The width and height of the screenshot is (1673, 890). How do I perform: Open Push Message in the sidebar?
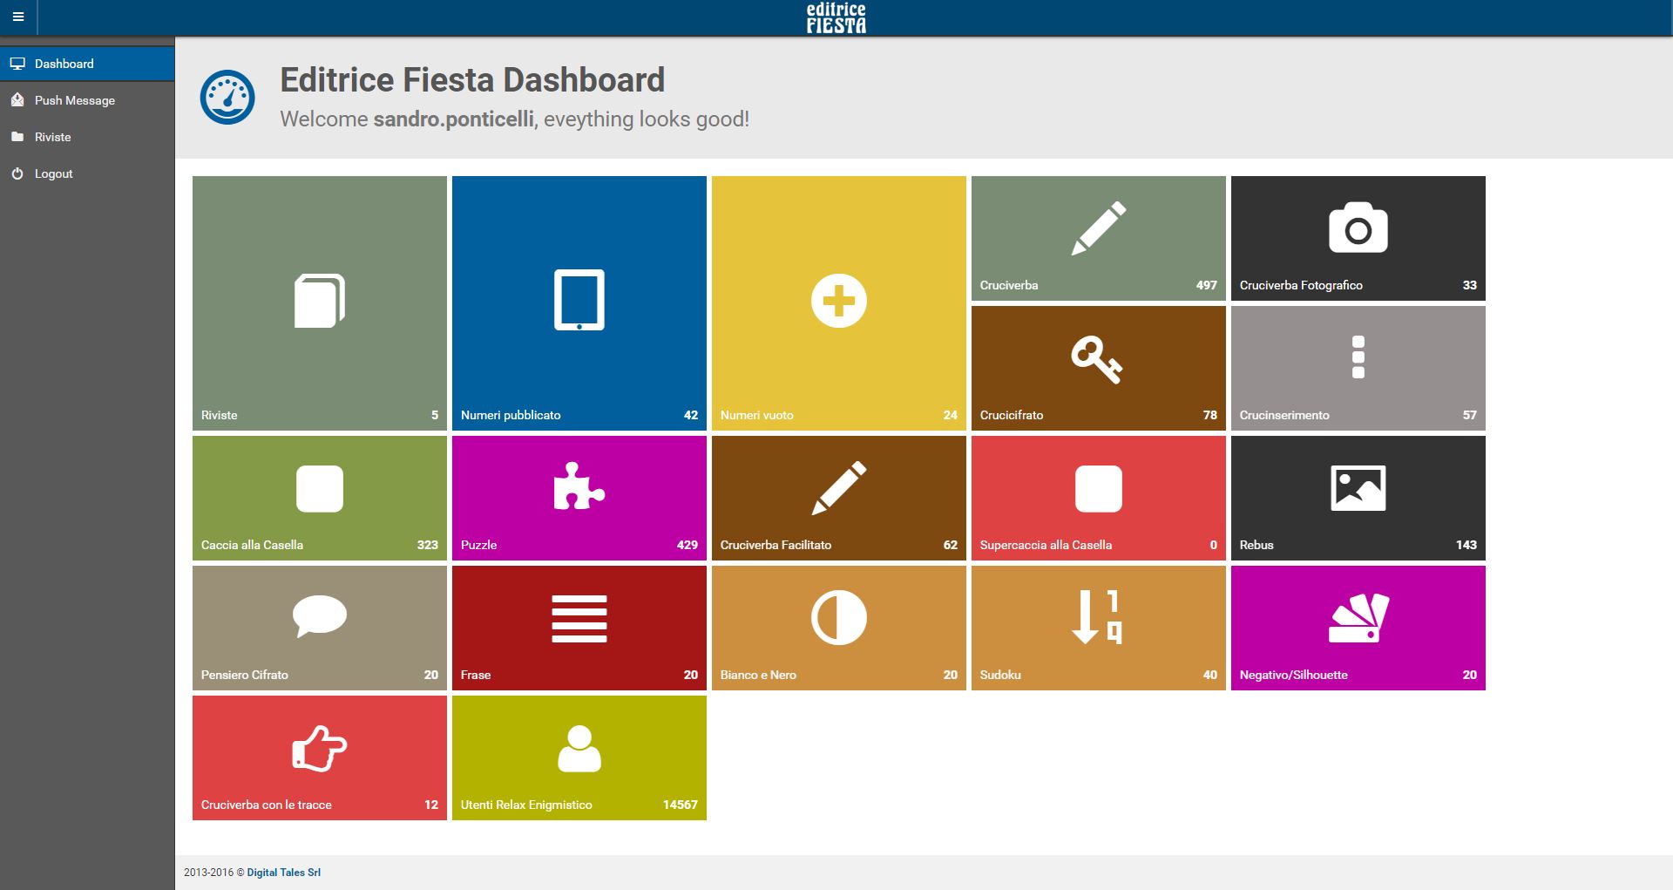[87, 100]
